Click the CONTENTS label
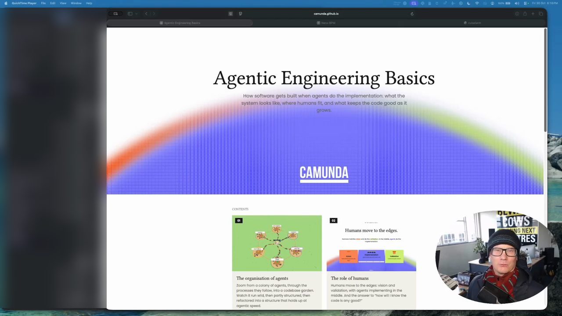This screenshot has height=316, width=562. coord(240,209)
